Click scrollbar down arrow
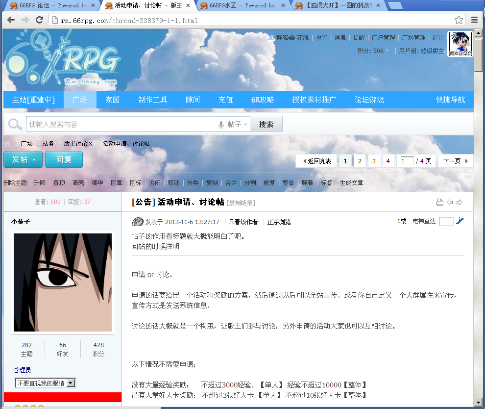 pos(479,403)
